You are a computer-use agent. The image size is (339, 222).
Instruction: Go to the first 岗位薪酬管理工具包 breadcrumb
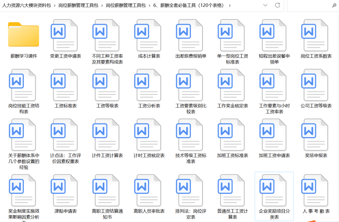78,5
